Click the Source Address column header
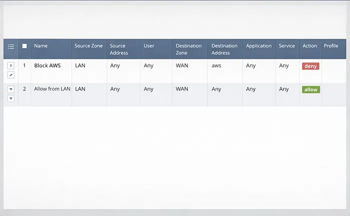350x216 pixels. pos(119,49)
